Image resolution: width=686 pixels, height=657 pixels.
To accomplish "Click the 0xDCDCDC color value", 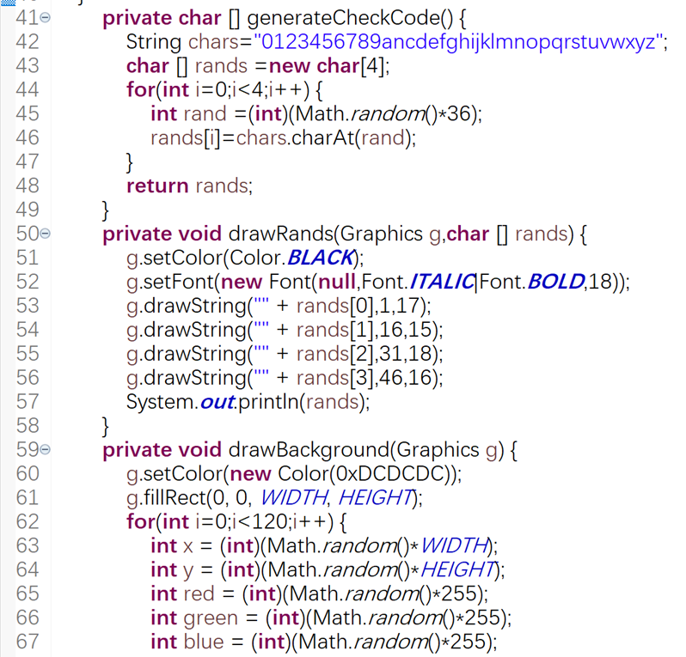I will point(389,474).
